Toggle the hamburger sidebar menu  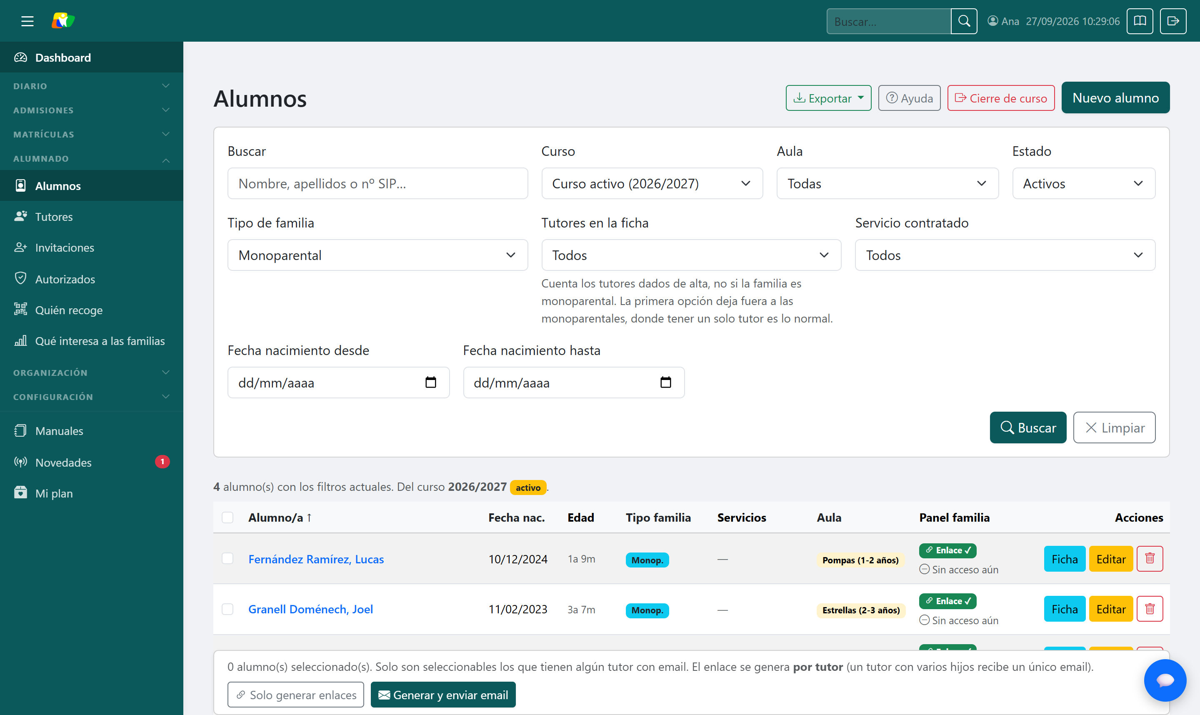point(27,21)
